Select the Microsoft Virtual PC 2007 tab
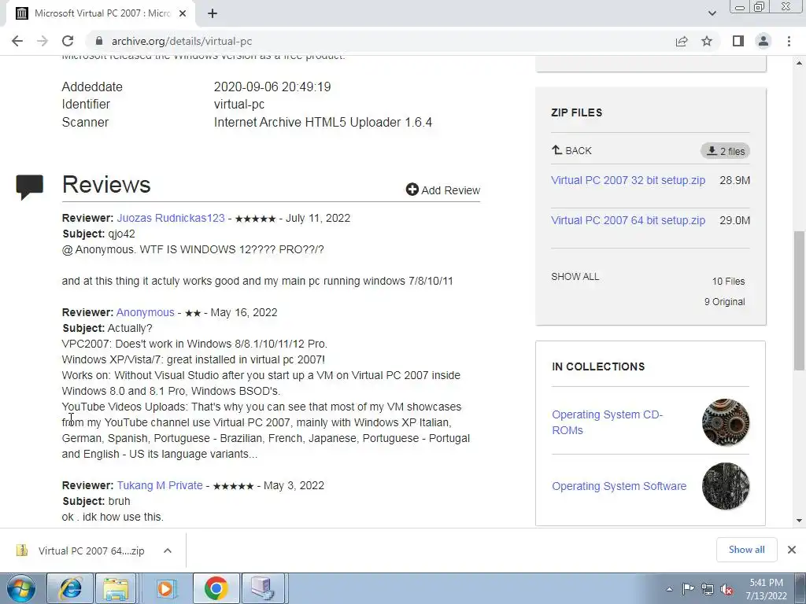Viewport: 806px width, 604px height. [101, 14]
